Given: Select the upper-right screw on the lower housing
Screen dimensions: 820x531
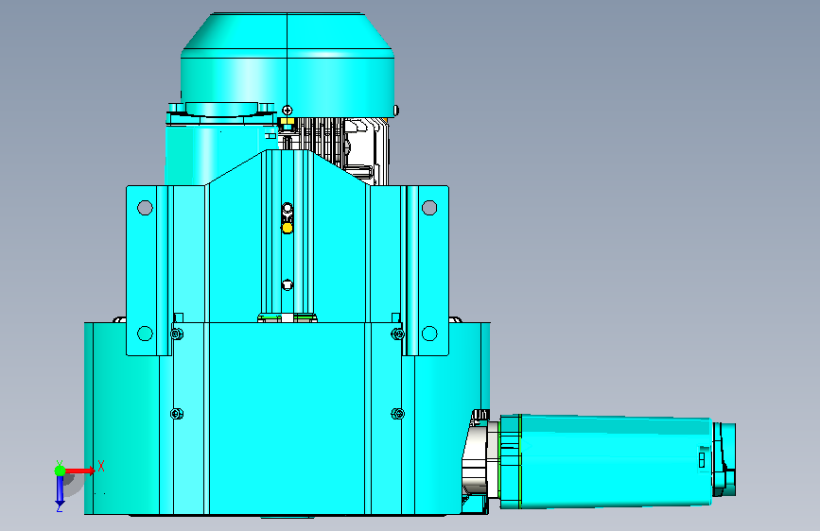Looking at the screenshot, I should (x=397, y=334).
